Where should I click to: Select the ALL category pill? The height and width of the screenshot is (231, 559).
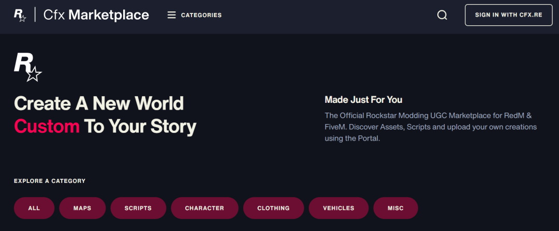(34, 208)
